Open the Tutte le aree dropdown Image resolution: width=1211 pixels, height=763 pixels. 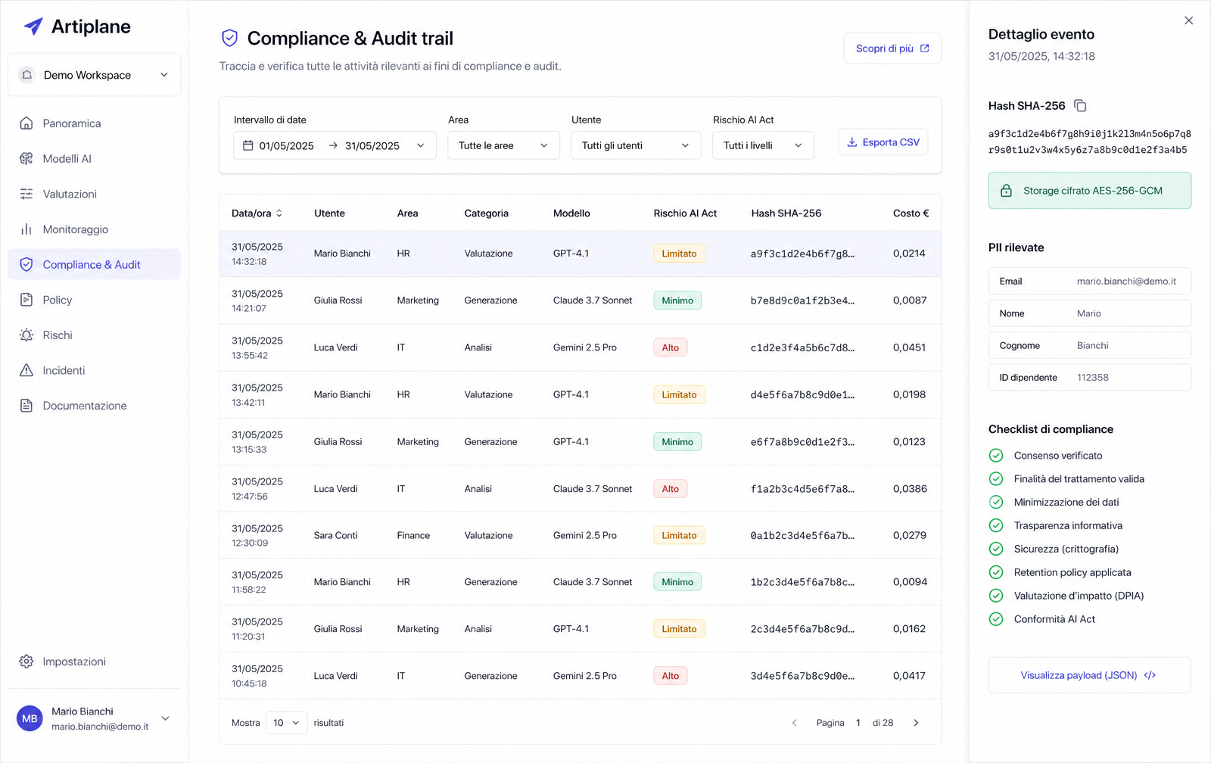click(503, 145)
